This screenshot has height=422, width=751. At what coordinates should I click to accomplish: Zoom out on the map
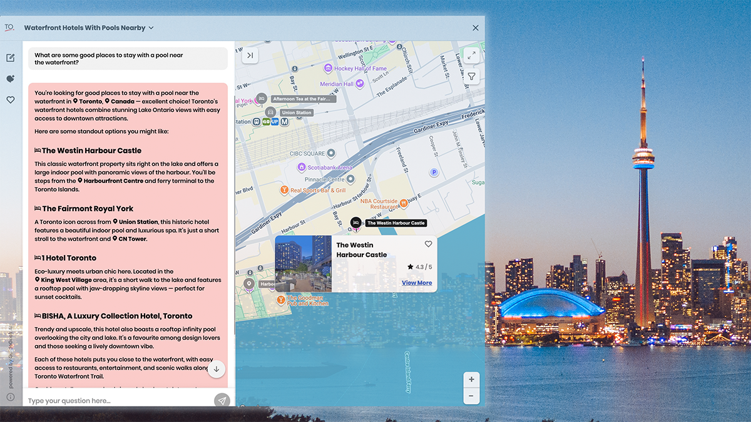coord(471,396)
